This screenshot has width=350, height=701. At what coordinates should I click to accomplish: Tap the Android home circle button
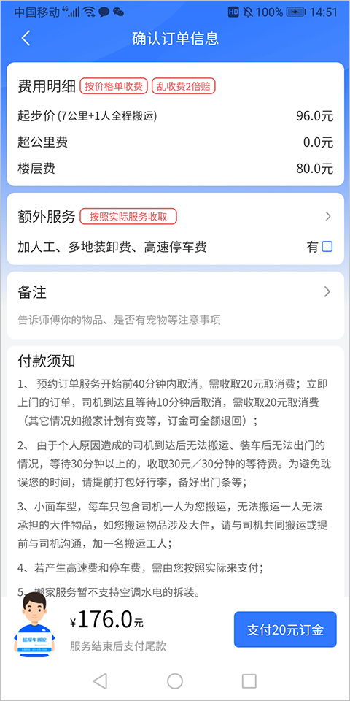[175, 681]
